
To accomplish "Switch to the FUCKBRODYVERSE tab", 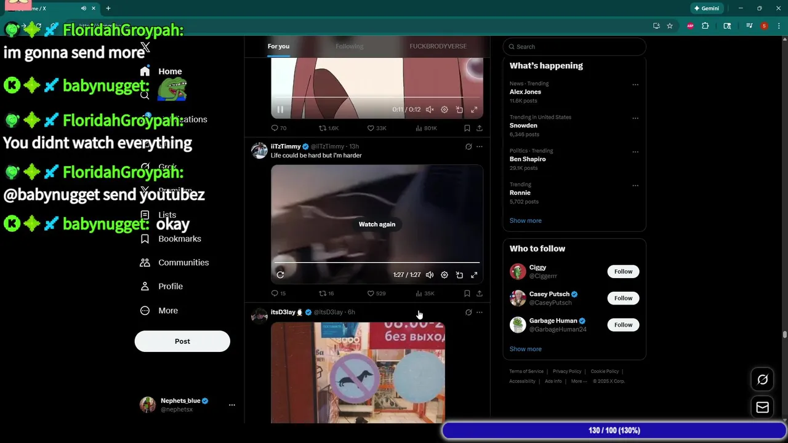I will [x=438, y=46].
